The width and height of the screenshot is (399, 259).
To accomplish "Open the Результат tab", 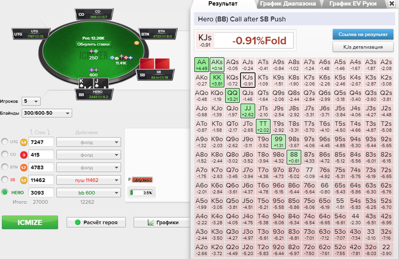I will pos(223,4).
